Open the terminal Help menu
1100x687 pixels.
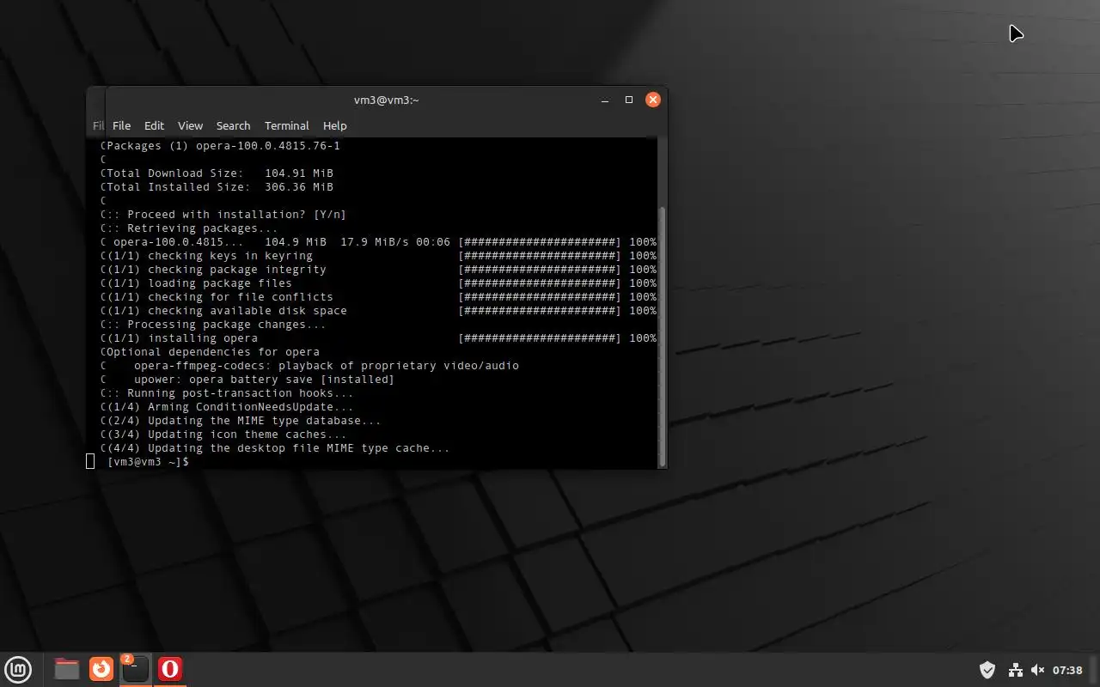tap(334, 125)
